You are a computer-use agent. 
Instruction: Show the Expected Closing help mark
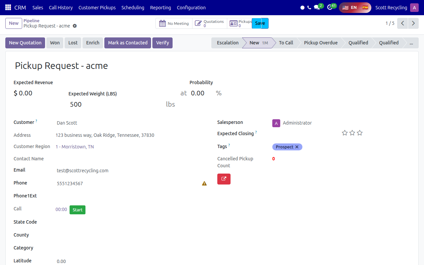[256, 132]
